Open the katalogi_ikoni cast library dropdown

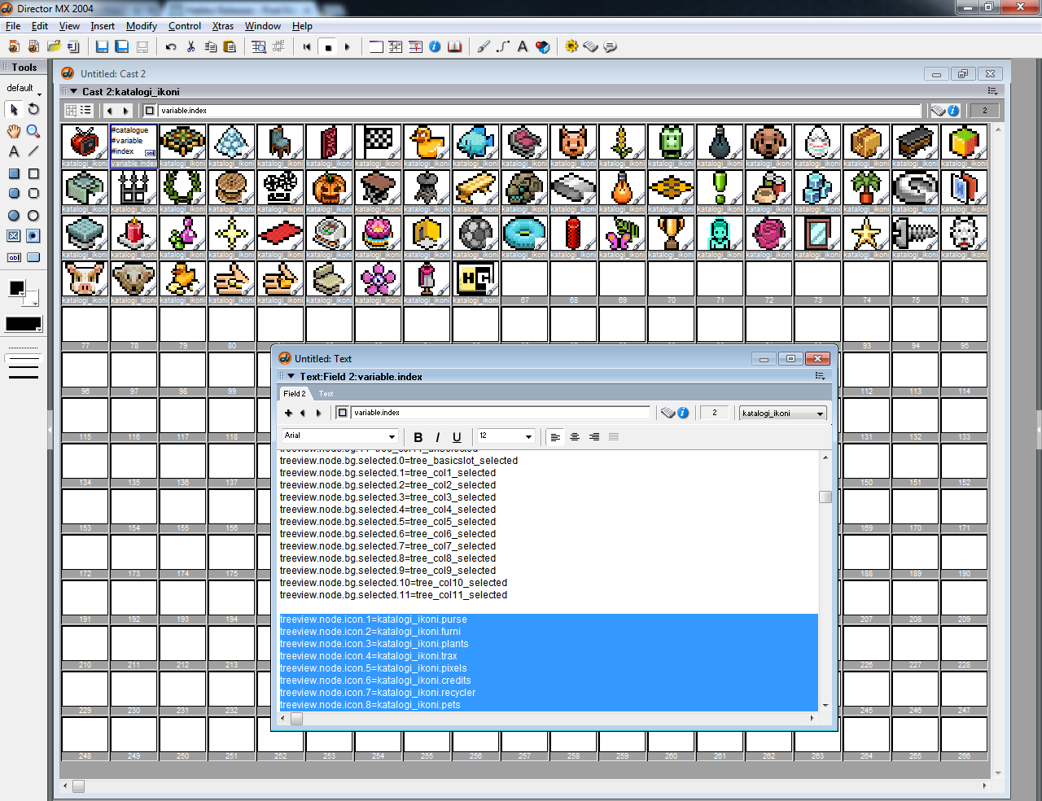[781, 413]
